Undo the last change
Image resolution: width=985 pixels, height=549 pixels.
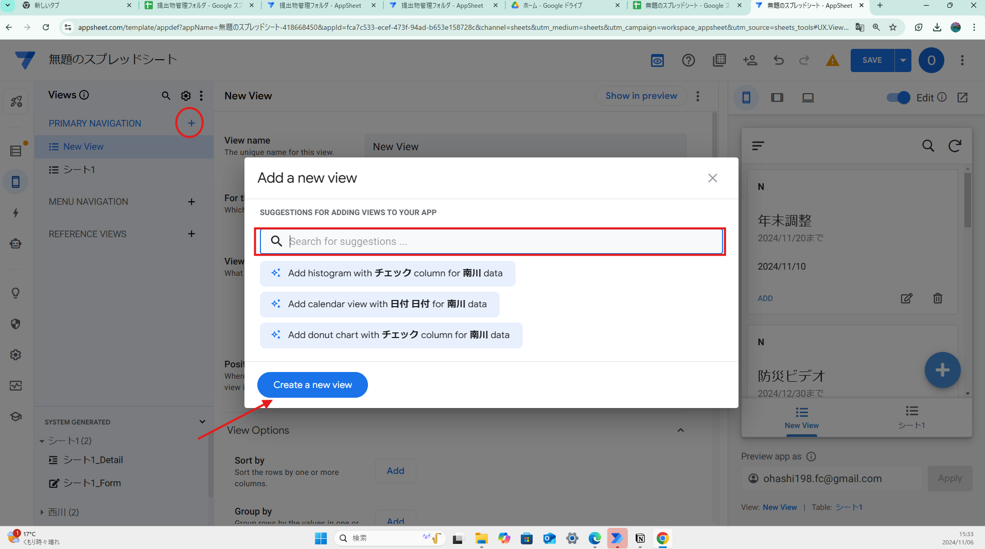pos(779,61)
